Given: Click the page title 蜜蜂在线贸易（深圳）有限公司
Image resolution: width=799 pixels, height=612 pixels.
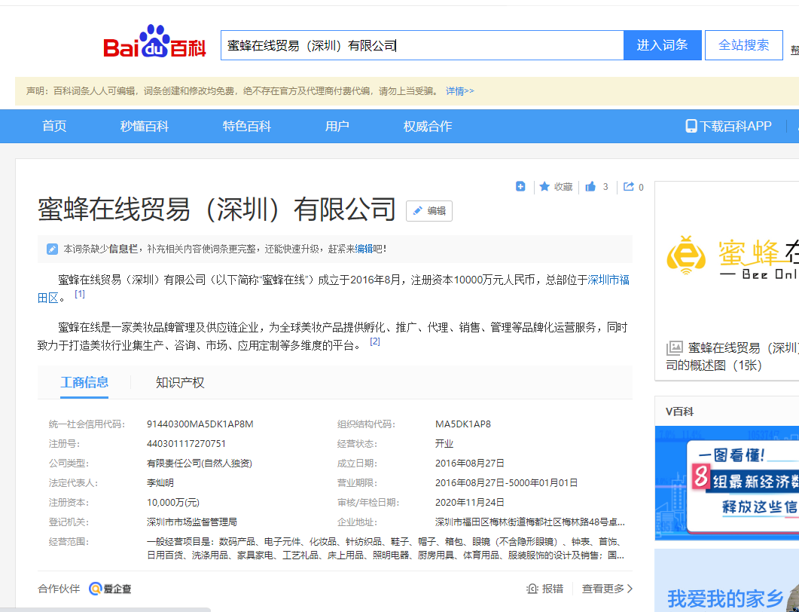Looking at the screenshot, I should coord(217,209).
